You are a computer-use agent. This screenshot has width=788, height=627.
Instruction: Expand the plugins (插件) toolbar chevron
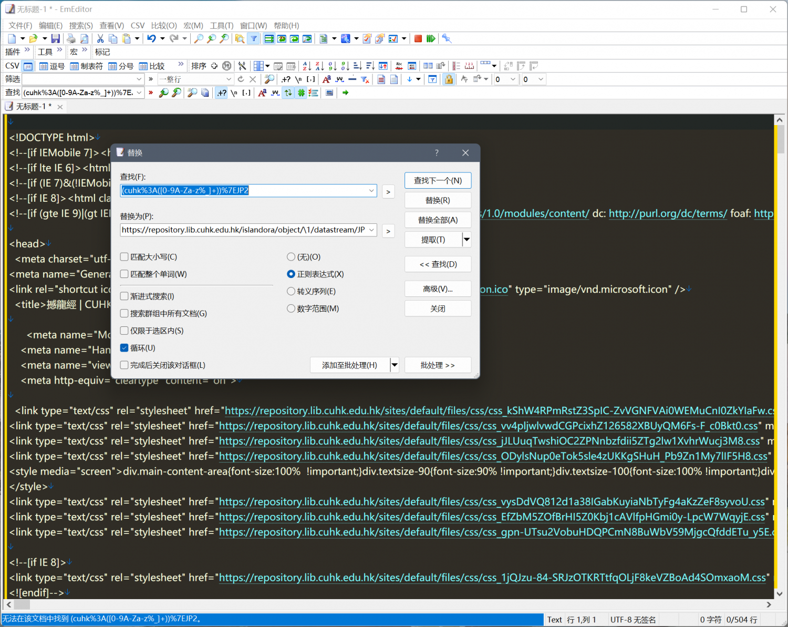27,50
